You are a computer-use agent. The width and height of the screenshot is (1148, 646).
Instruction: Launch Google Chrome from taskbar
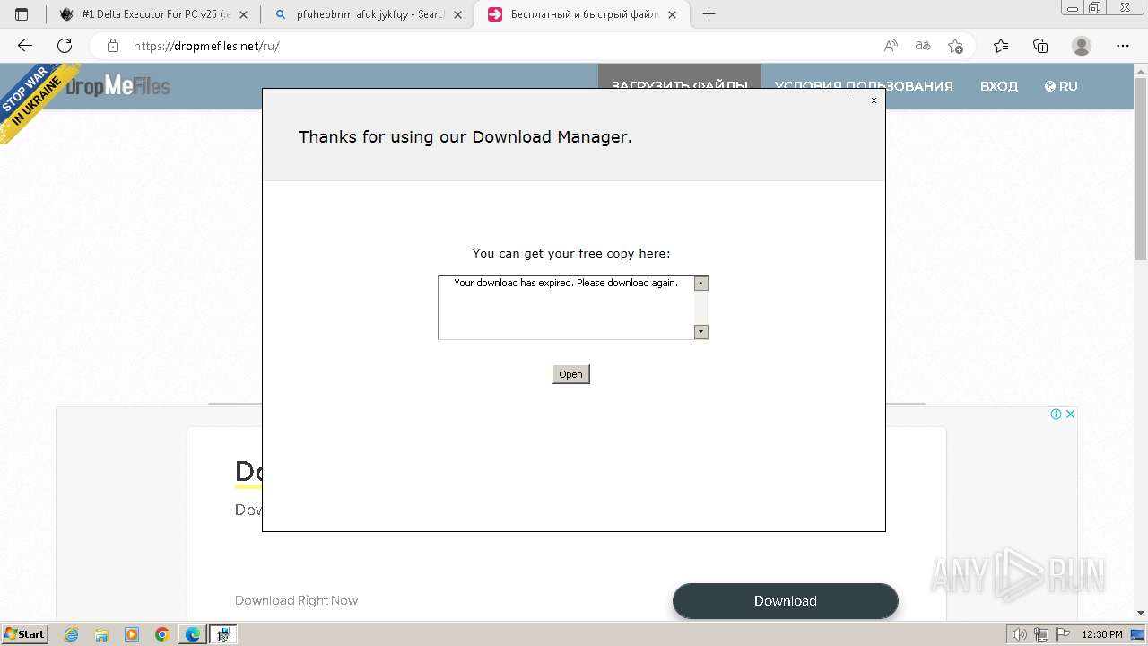pos(162,634)
